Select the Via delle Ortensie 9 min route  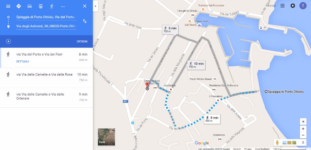pos(46,98)
